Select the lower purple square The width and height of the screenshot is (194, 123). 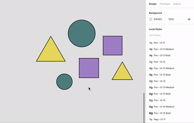click(89, 68)
